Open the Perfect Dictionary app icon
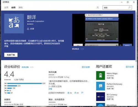The width and height of the screenshot is (138, 107). click(x=100, y=86)
